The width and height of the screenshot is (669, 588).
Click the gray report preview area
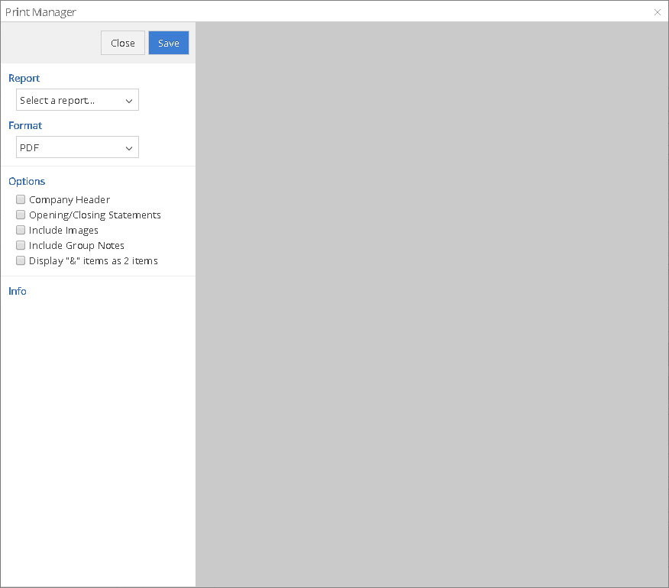tap(431, 305)
